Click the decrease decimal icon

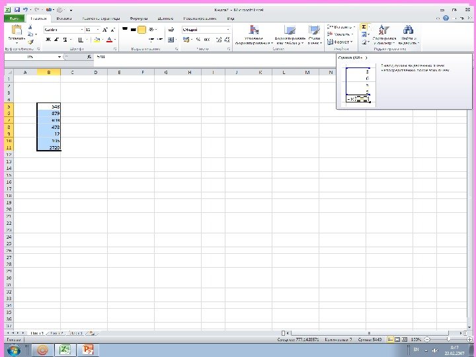[x=227, y=40]
